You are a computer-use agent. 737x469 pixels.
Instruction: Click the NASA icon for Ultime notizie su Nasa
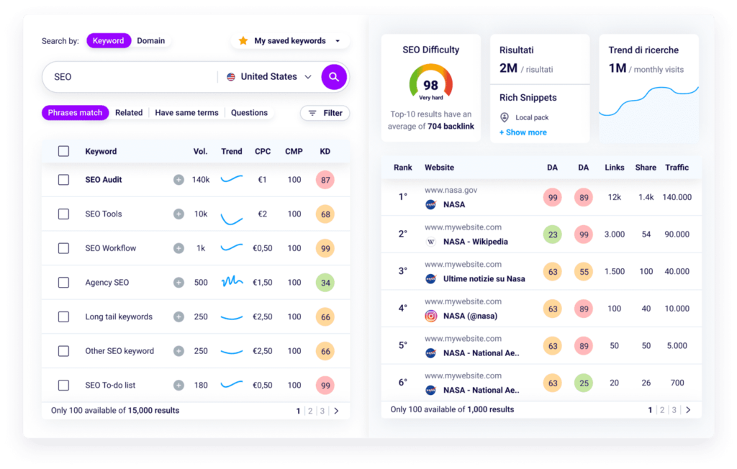click(430, 278)
